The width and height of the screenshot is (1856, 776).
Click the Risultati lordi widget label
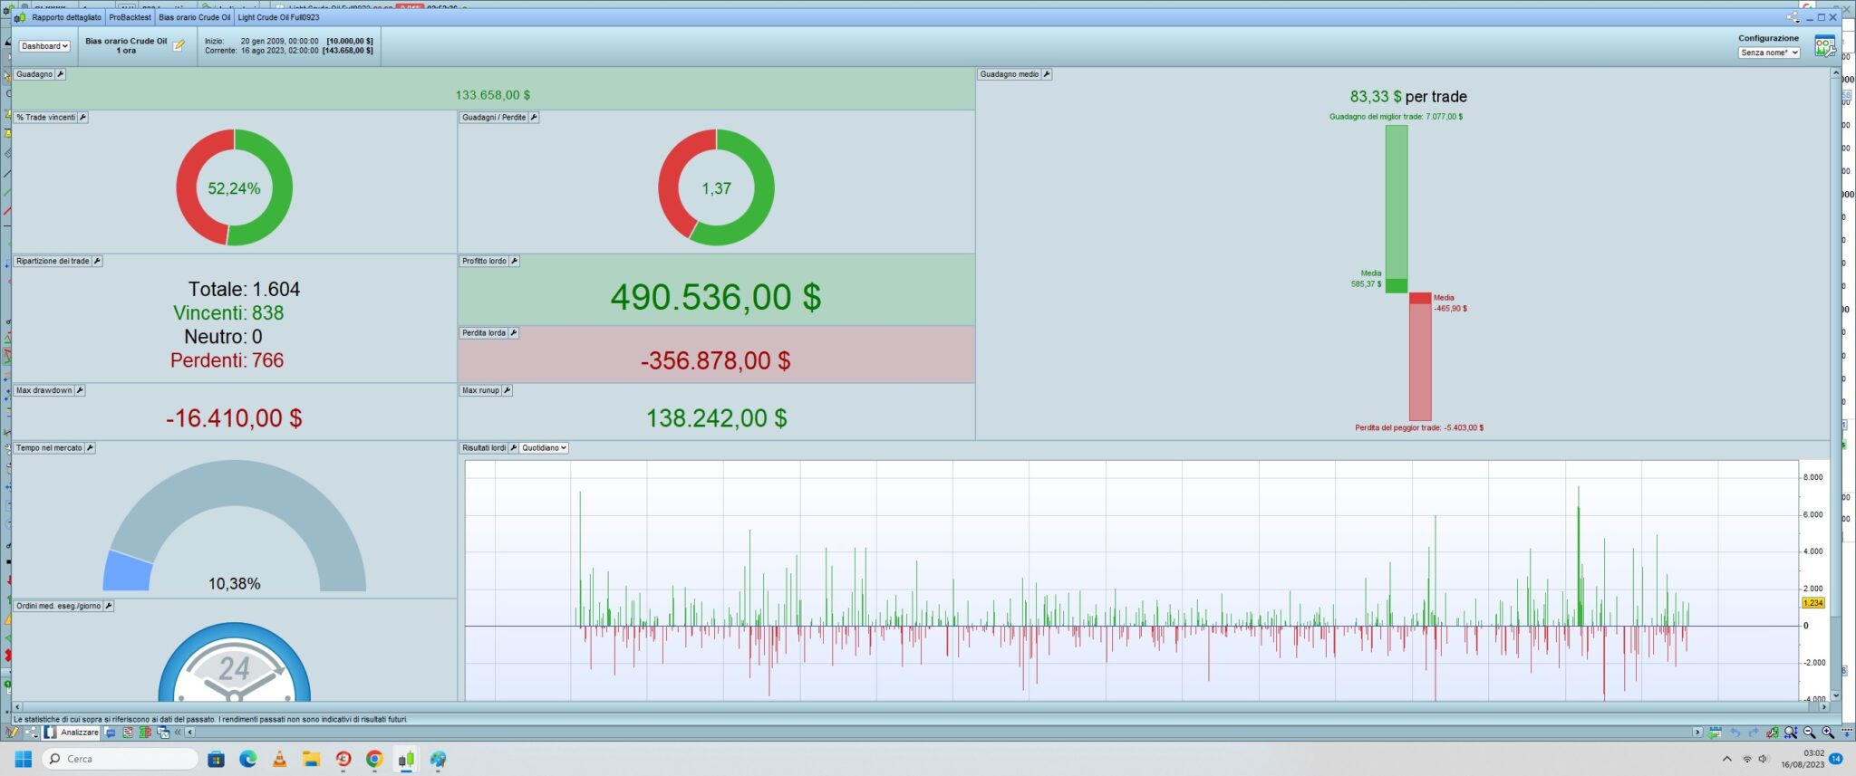tap(484, 448)
